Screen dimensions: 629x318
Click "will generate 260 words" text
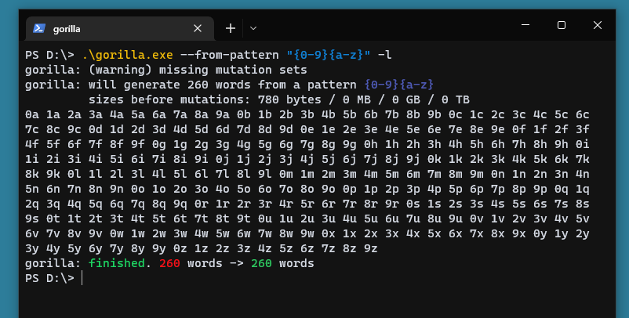(x=169, y=85)
